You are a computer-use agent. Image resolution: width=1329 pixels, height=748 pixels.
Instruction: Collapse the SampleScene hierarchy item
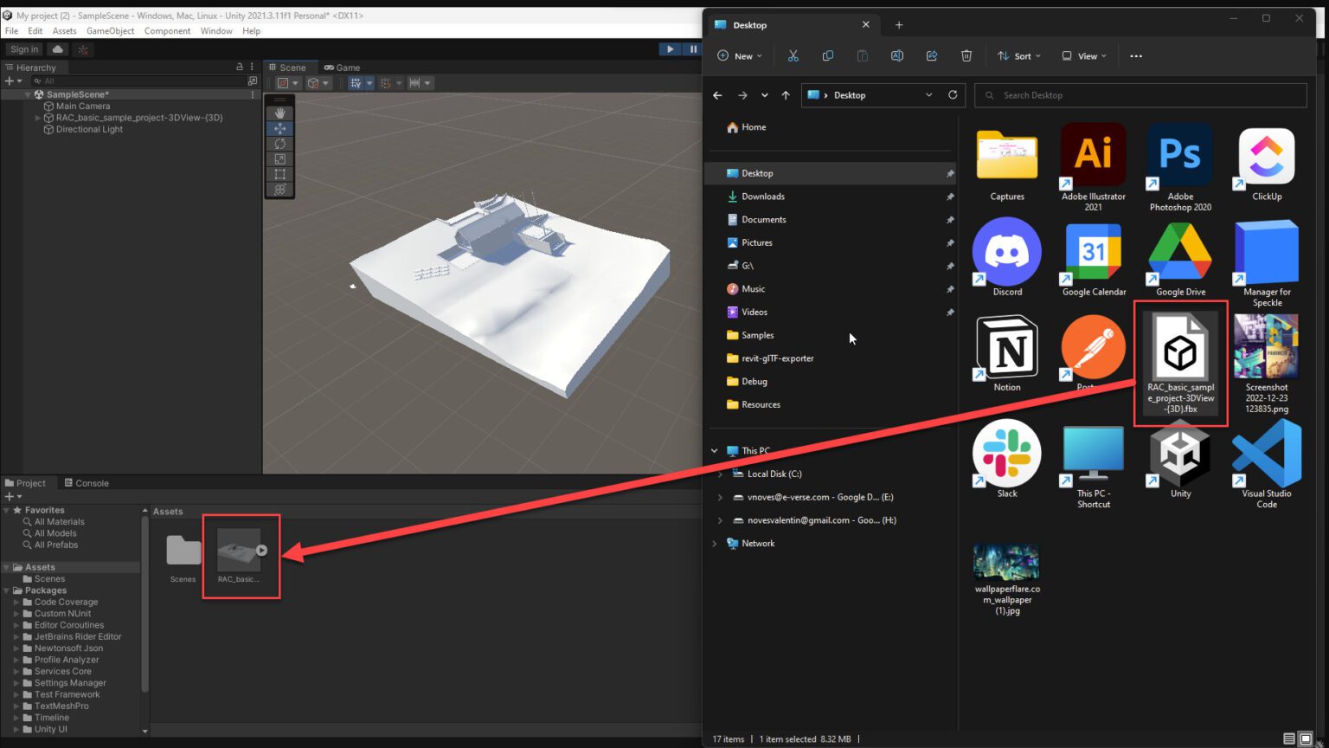pyautogui.click(x=28, y=93)
